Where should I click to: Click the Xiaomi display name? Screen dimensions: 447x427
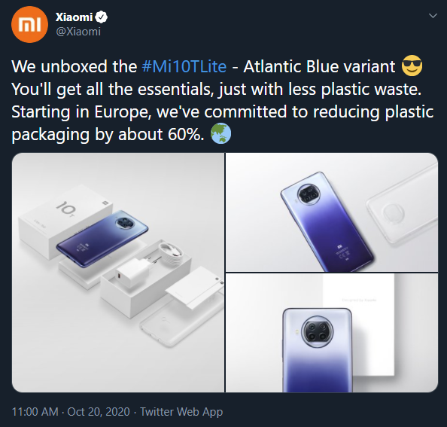[74, 17]
